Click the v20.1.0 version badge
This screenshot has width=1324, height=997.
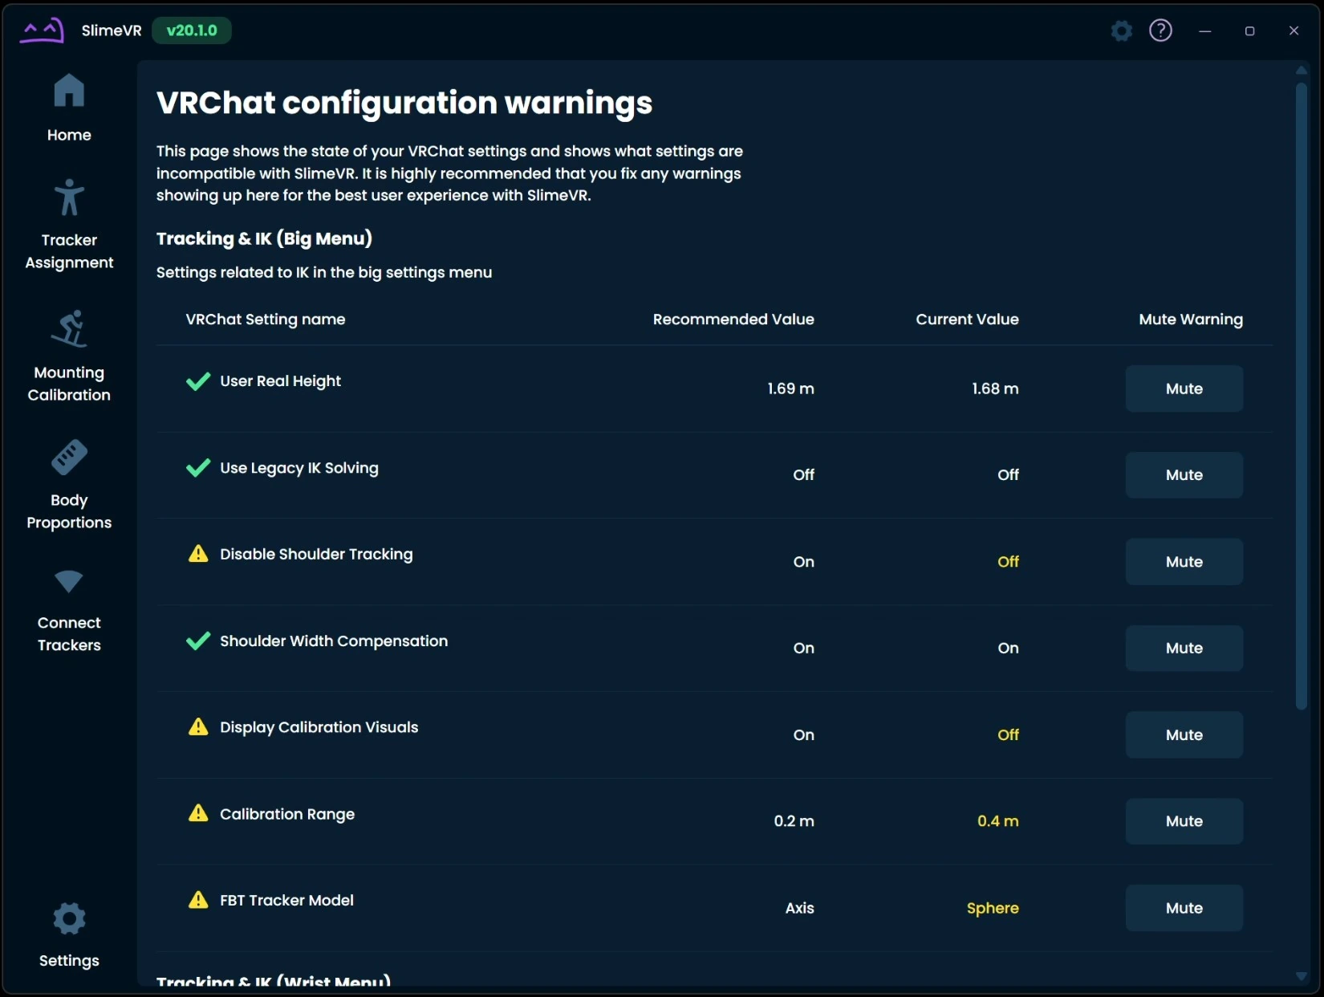coord(192,31)
